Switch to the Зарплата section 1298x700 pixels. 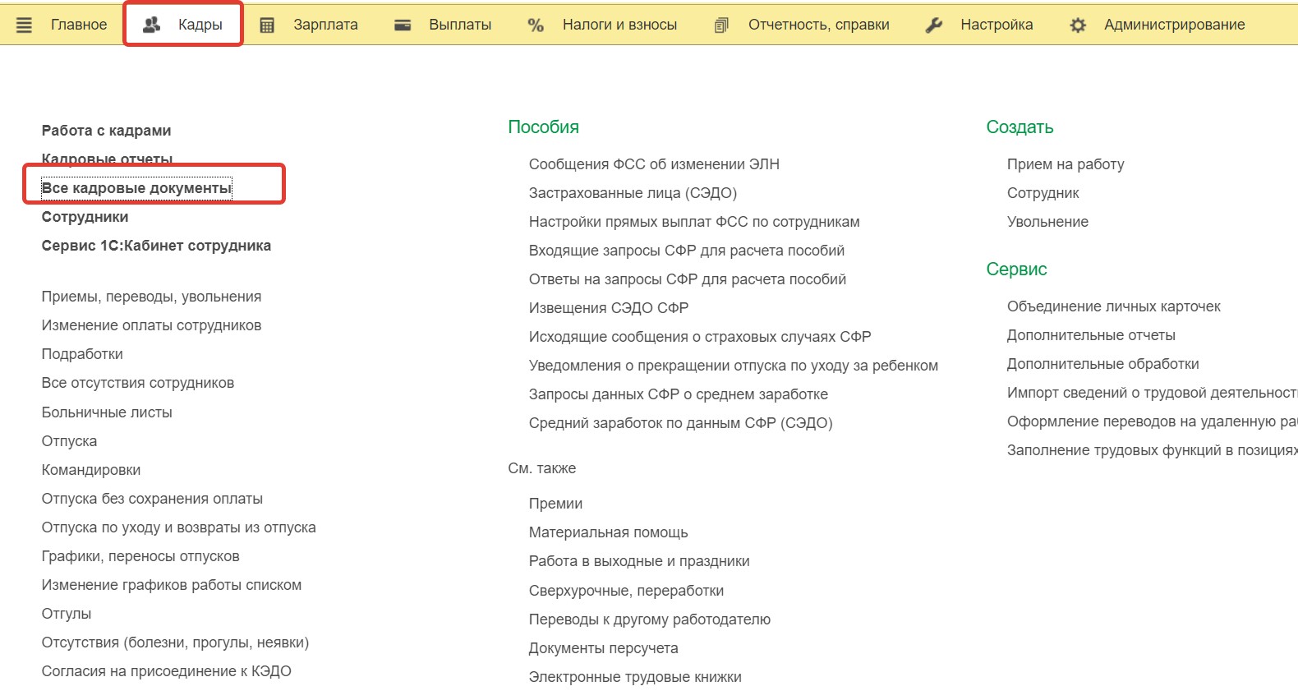click(x=325, y=25)
